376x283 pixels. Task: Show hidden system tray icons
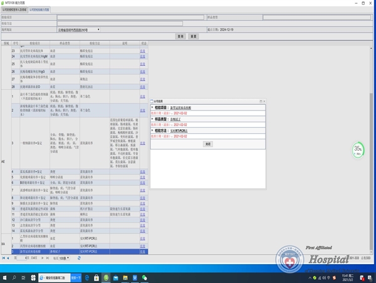(x=310, y=278)
